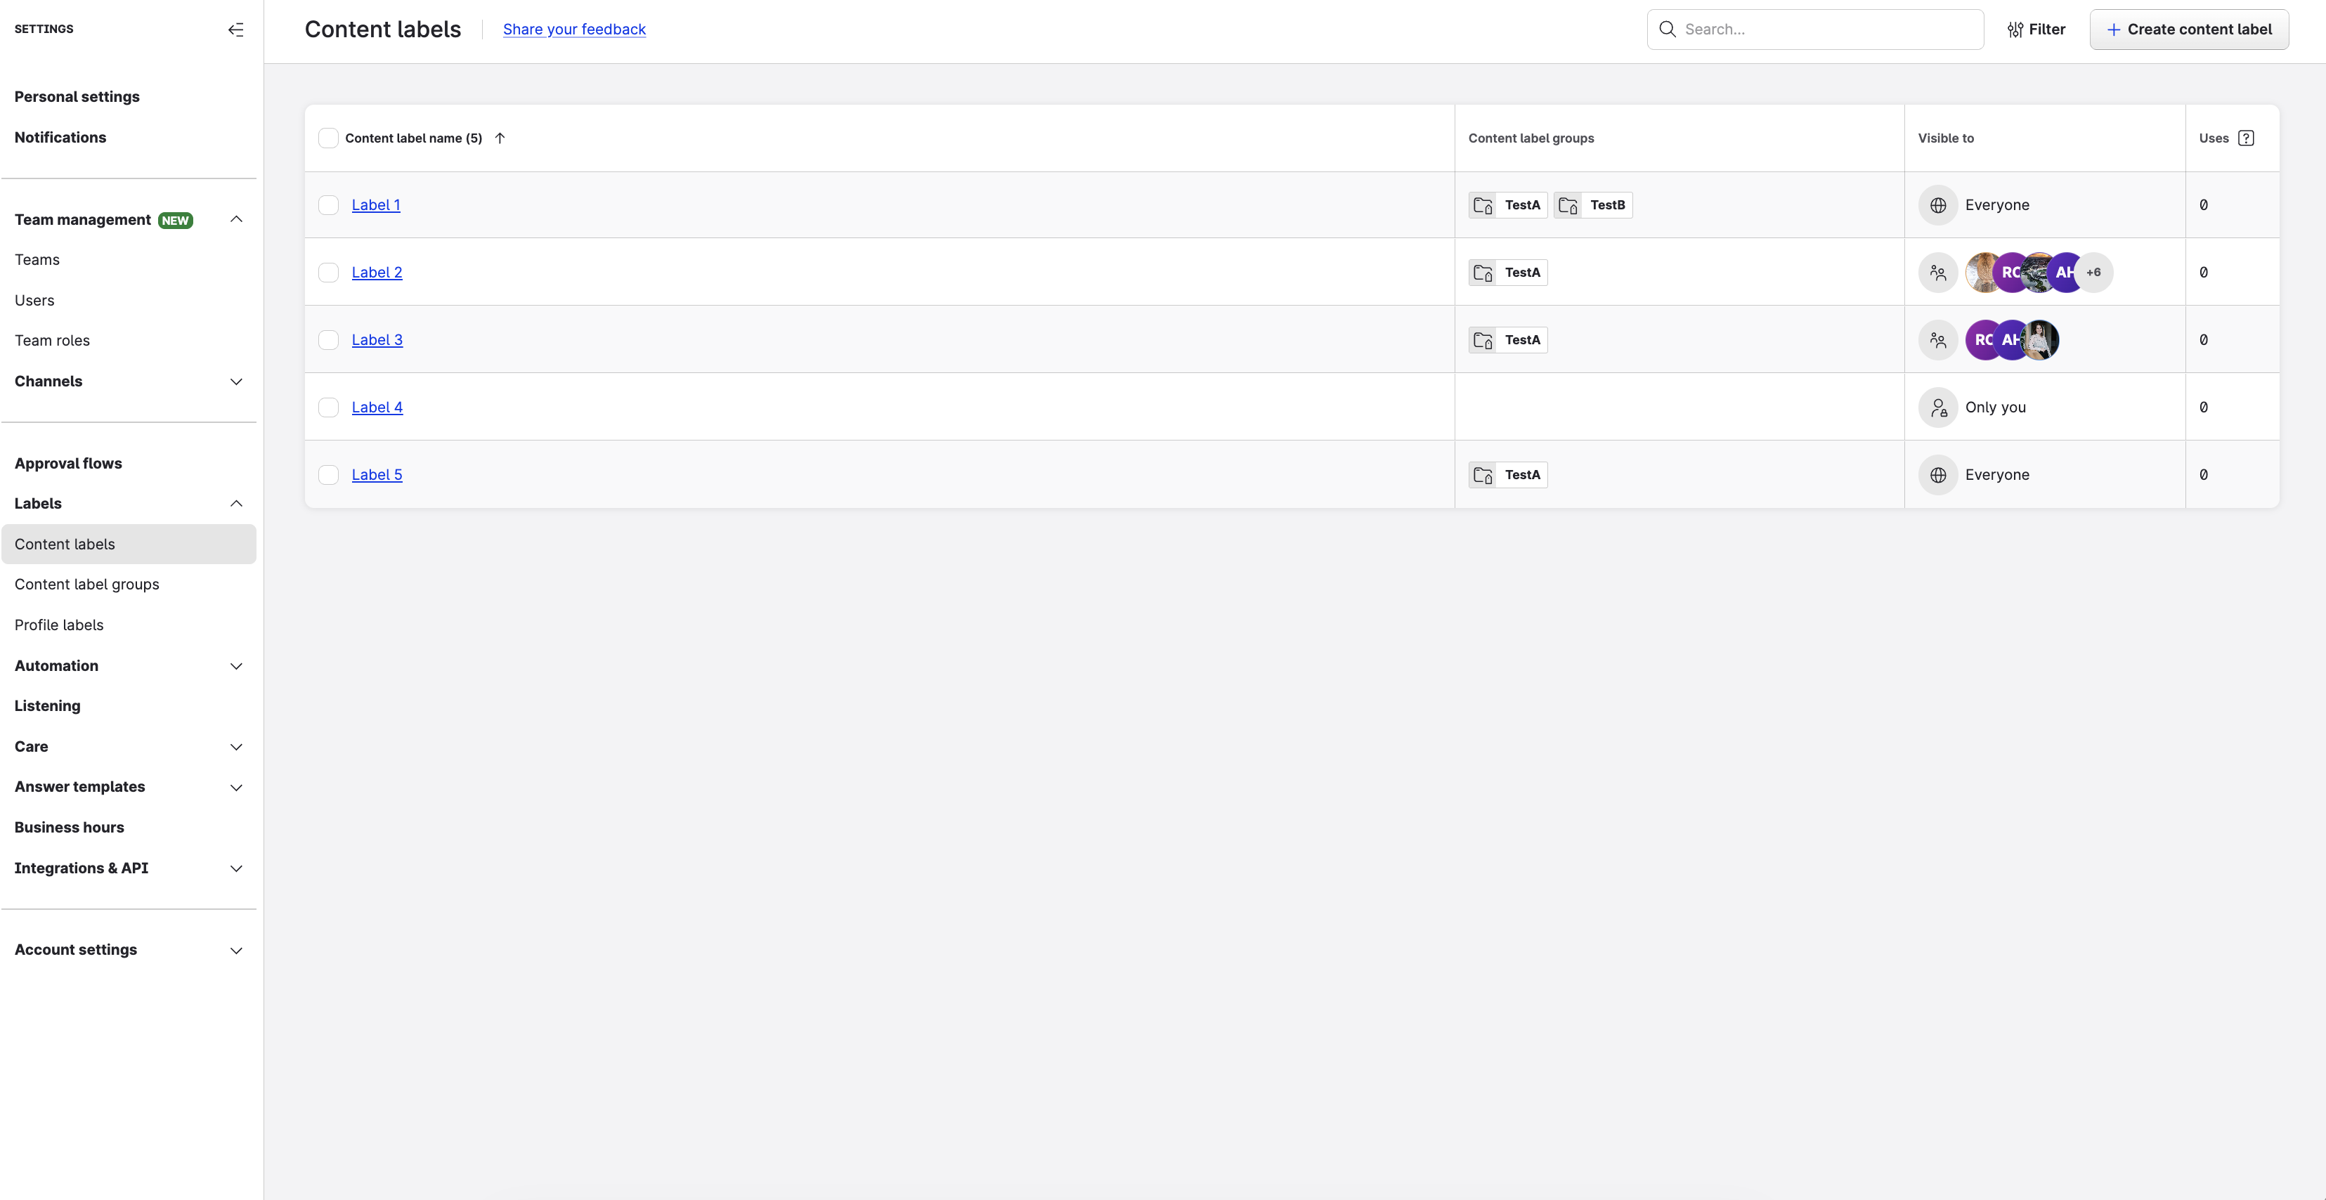
Task: Open the Users page
Action: (34, 301)
